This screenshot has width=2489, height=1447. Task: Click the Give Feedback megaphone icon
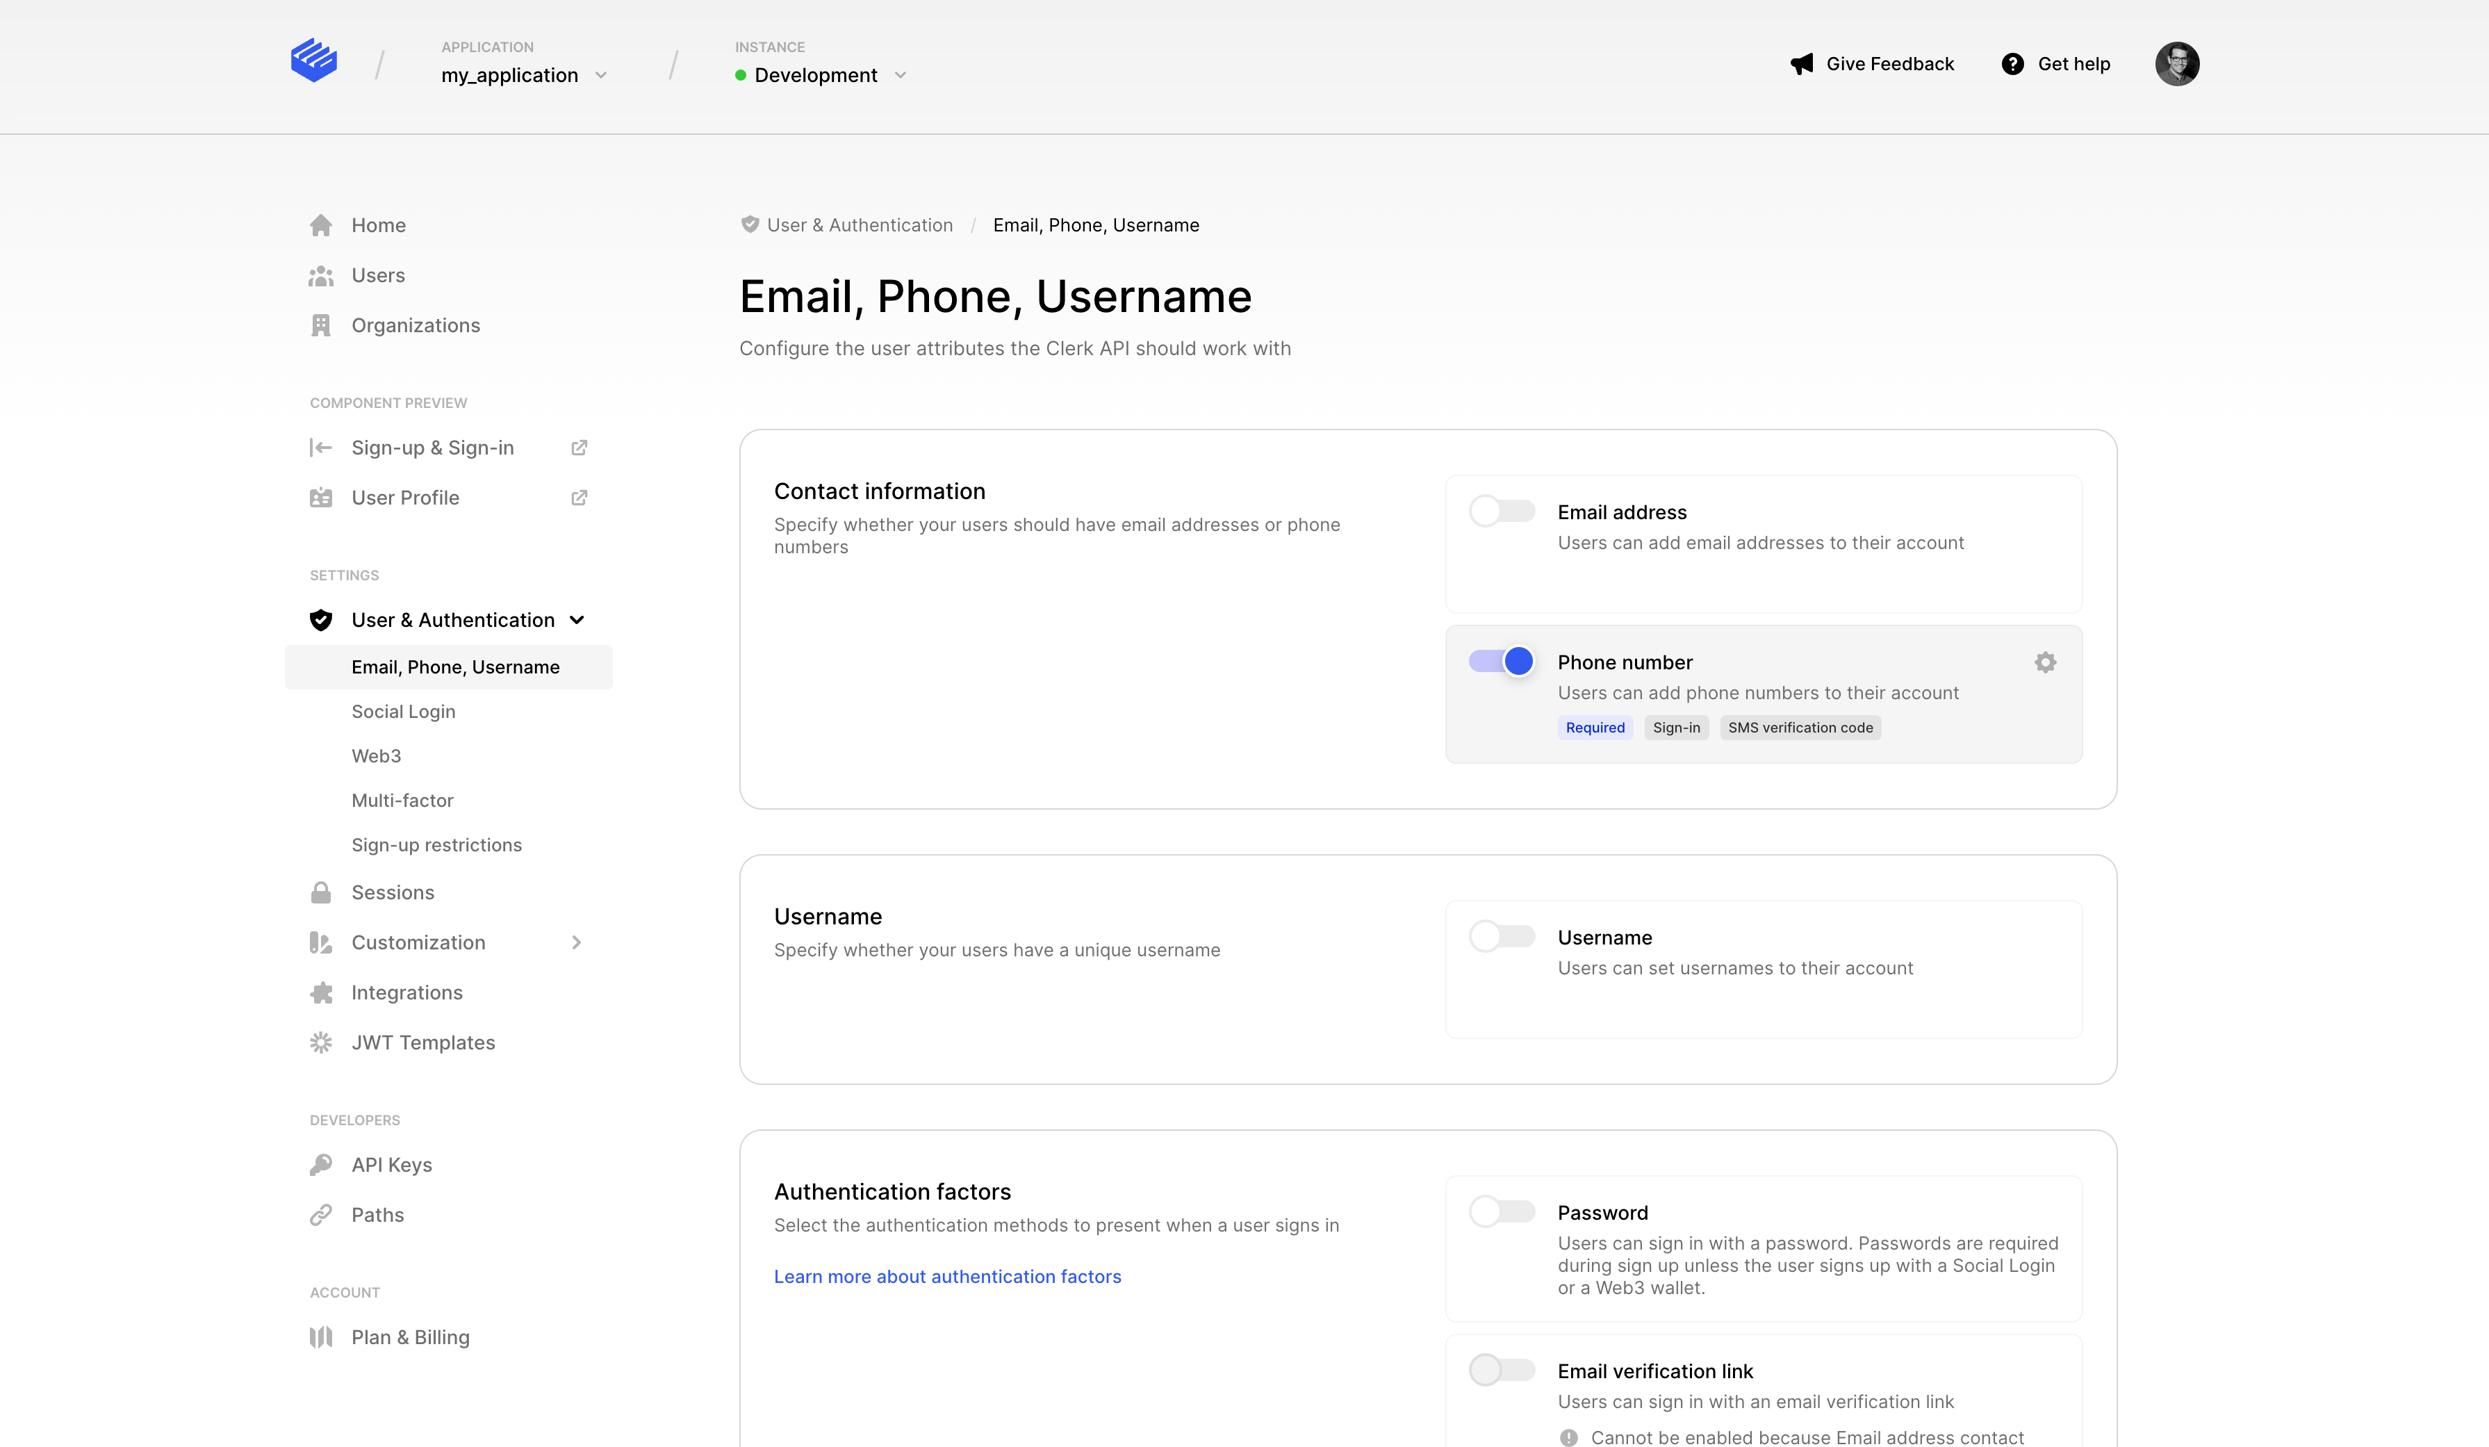pos(1802,64)
